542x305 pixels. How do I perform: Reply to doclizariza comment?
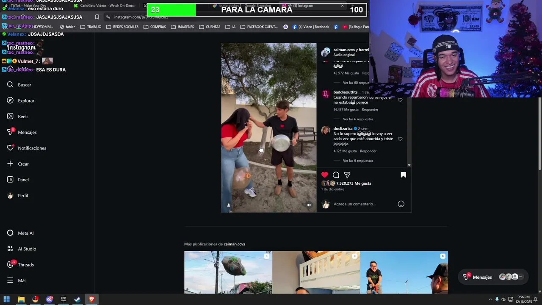coord(368,151)
